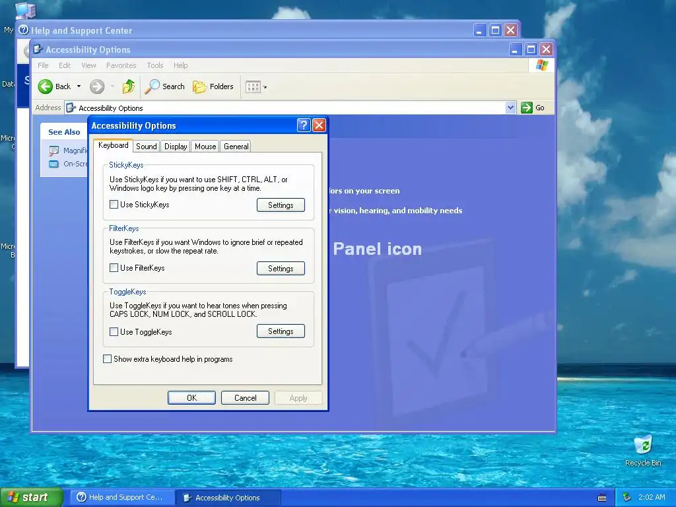Open the Magnifier link icon under See Also

(54, 151)
